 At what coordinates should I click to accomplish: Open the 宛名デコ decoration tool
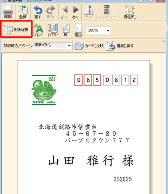click(130, 12)
